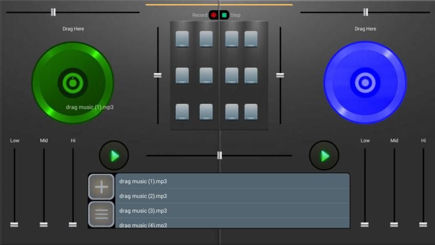Click the plus add-music icon

tap(101, 187)
